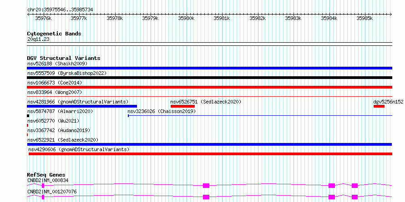Click the dgv5256n152 red variant bar
This screenshot has width=405, height=202.
click(379, 106)
